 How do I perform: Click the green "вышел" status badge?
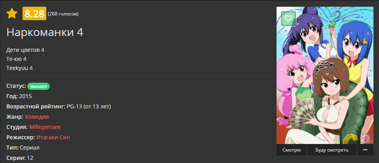coord(38,86)
